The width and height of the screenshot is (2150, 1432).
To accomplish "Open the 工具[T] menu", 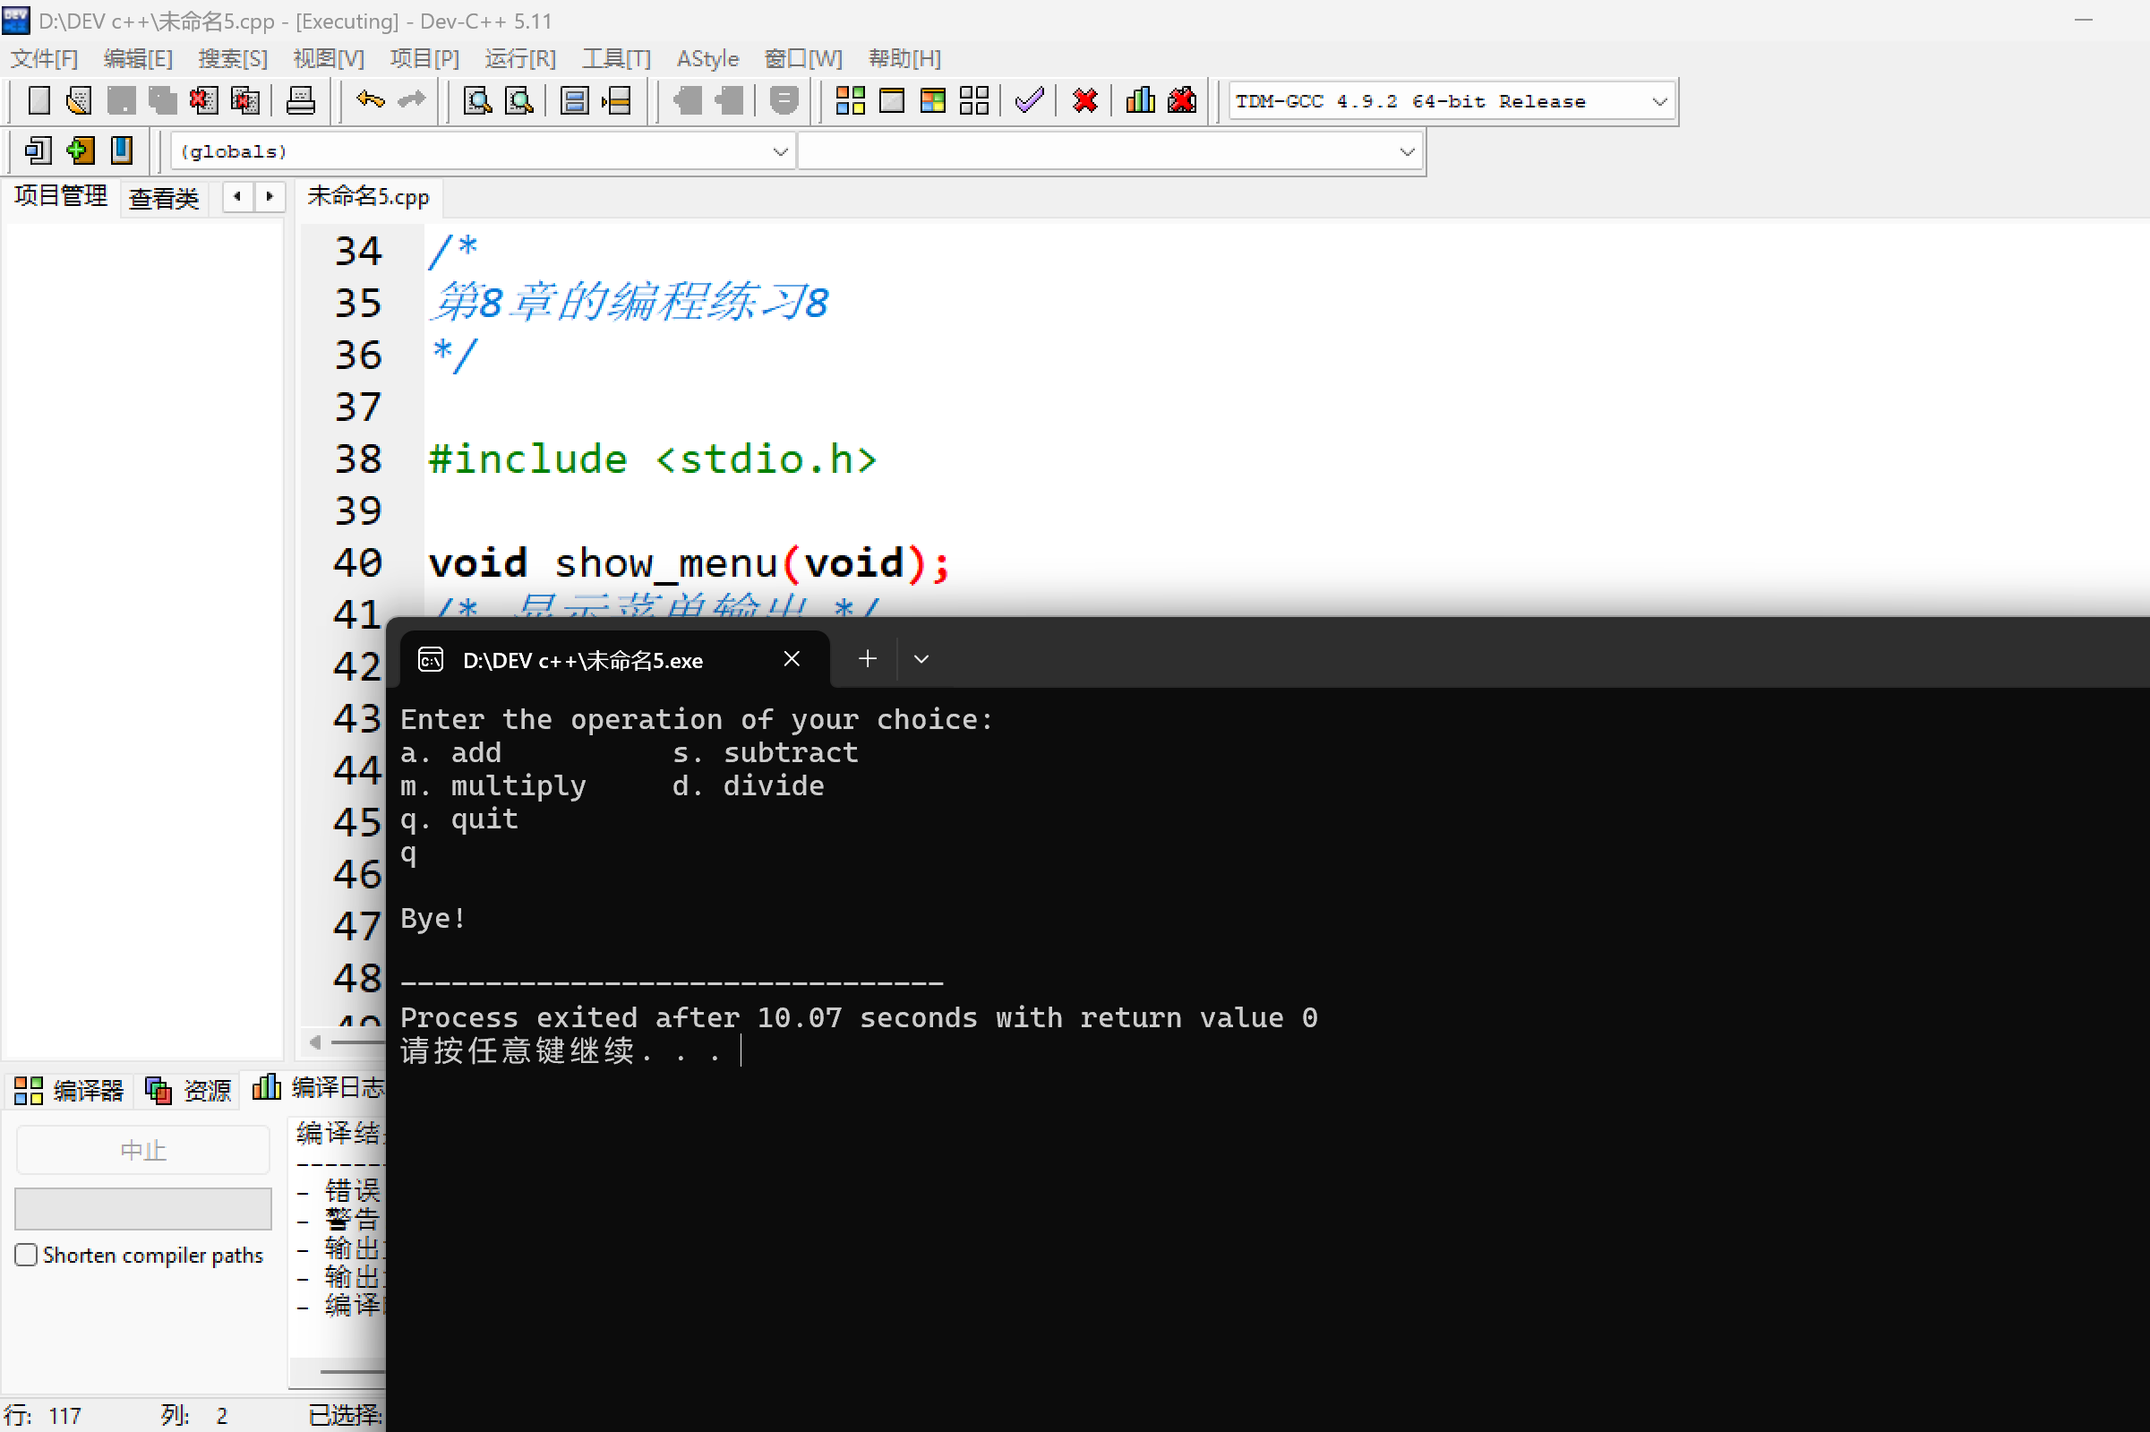I will click(x=616, y=59).
